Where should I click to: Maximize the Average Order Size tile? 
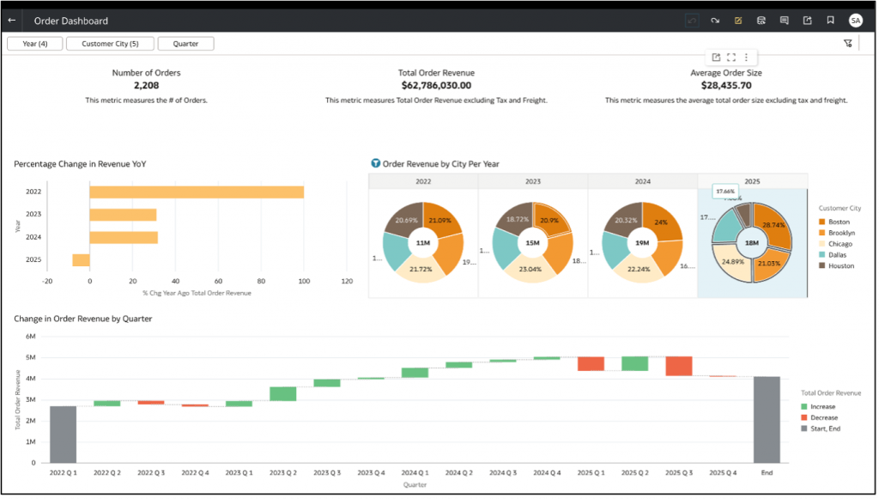coord(731,58)
